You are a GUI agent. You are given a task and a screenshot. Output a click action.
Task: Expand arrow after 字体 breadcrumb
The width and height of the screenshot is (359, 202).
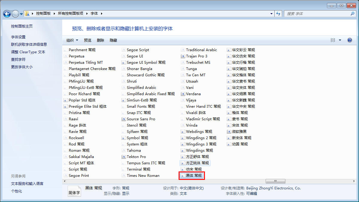pyautogui.click(x=101, y=14)
